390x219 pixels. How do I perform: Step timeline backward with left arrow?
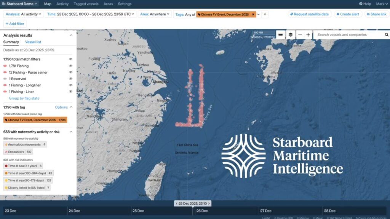tap(176, 203)
